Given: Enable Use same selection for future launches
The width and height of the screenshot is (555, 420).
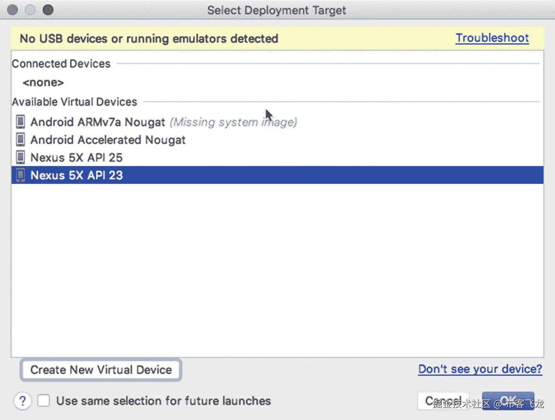Looking at the screenshot, I should tap(44, 401).
